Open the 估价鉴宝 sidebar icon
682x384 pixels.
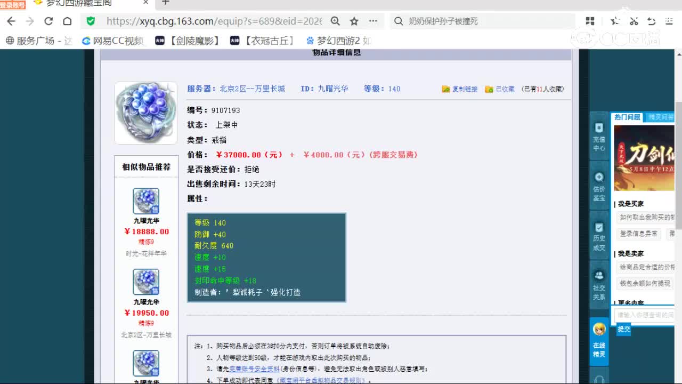pos(599,186)
